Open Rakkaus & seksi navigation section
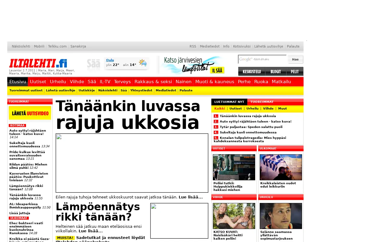 click(x=153, y=82)
